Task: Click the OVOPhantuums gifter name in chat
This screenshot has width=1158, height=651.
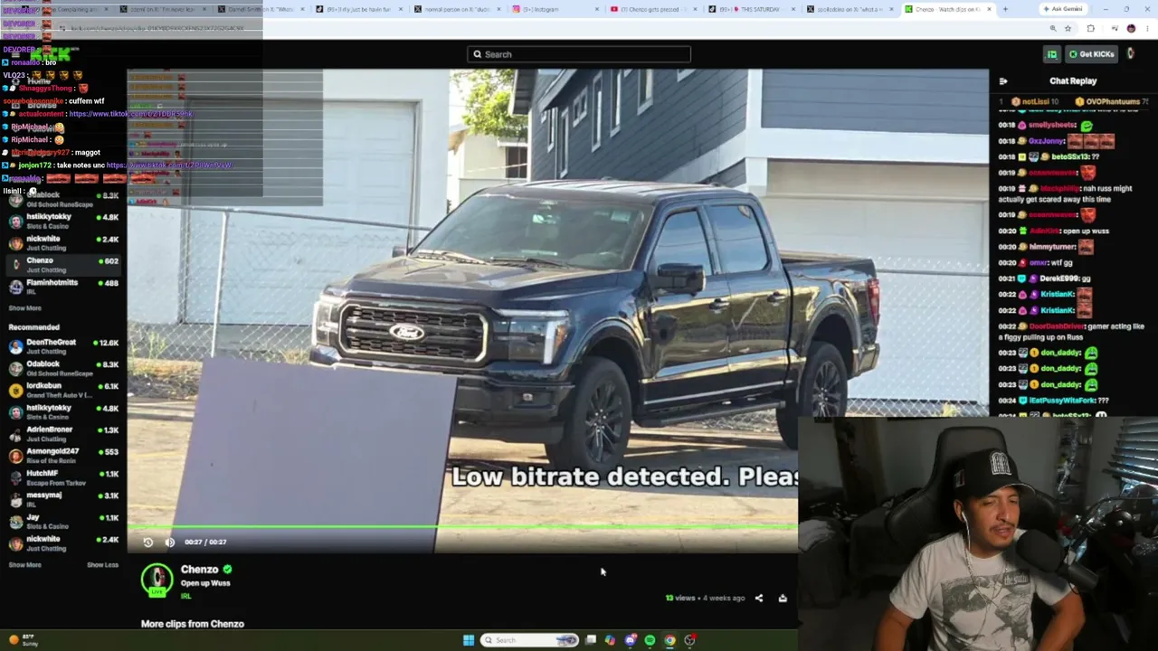Action: pyautogui.click(x=1113, y=101)
